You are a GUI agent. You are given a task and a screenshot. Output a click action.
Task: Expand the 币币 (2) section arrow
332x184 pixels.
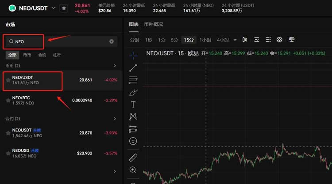(115, 66)
